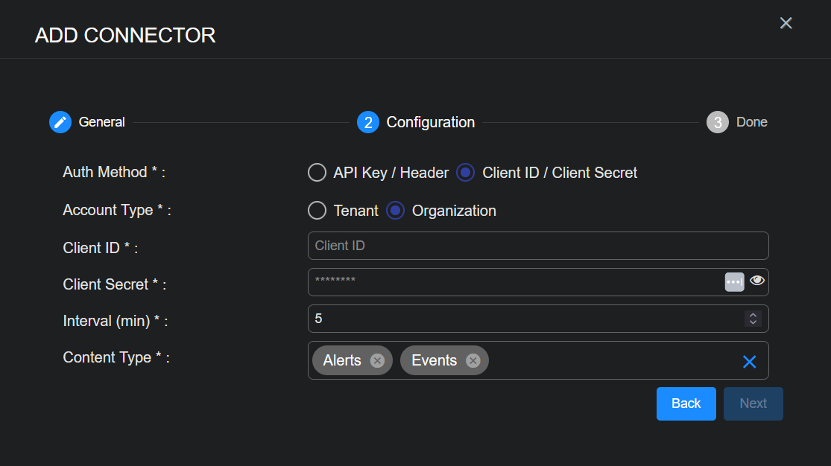Click the step 2 Configuration circle
This screenshot has width=831, height=466.
pos(367,122)
